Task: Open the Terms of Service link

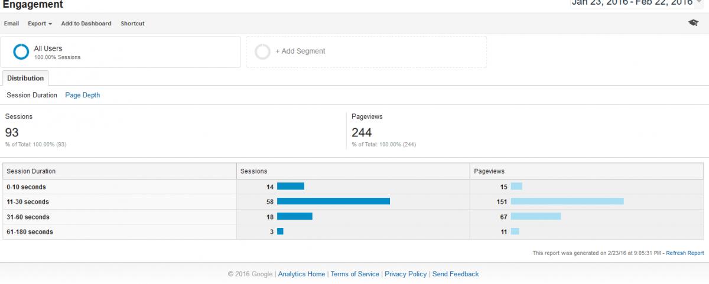Action: point(355,274)
